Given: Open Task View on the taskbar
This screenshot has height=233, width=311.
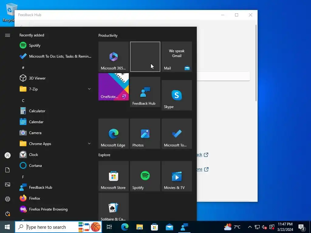Looking at the screenshot, I should click(x=109, y=227).
